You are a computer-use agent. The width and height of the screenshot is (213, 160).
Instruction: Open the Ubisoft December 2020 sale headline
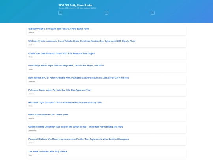tap(76, 127)
